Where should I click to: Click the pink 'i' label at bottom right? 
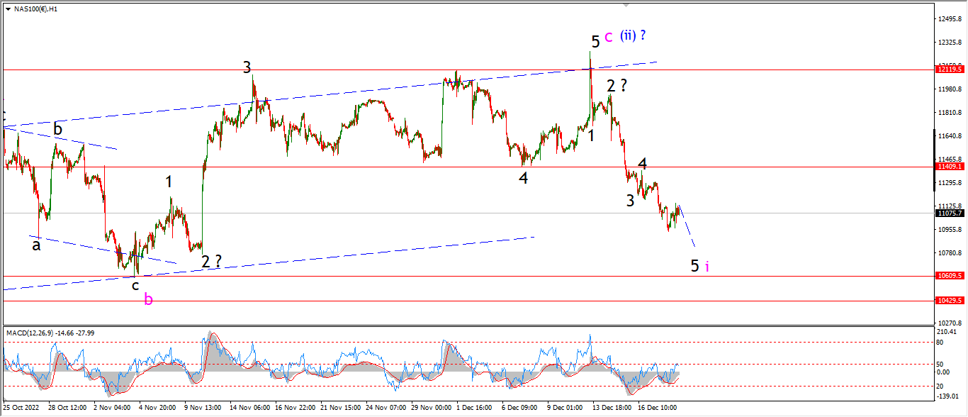pos(707,267)
